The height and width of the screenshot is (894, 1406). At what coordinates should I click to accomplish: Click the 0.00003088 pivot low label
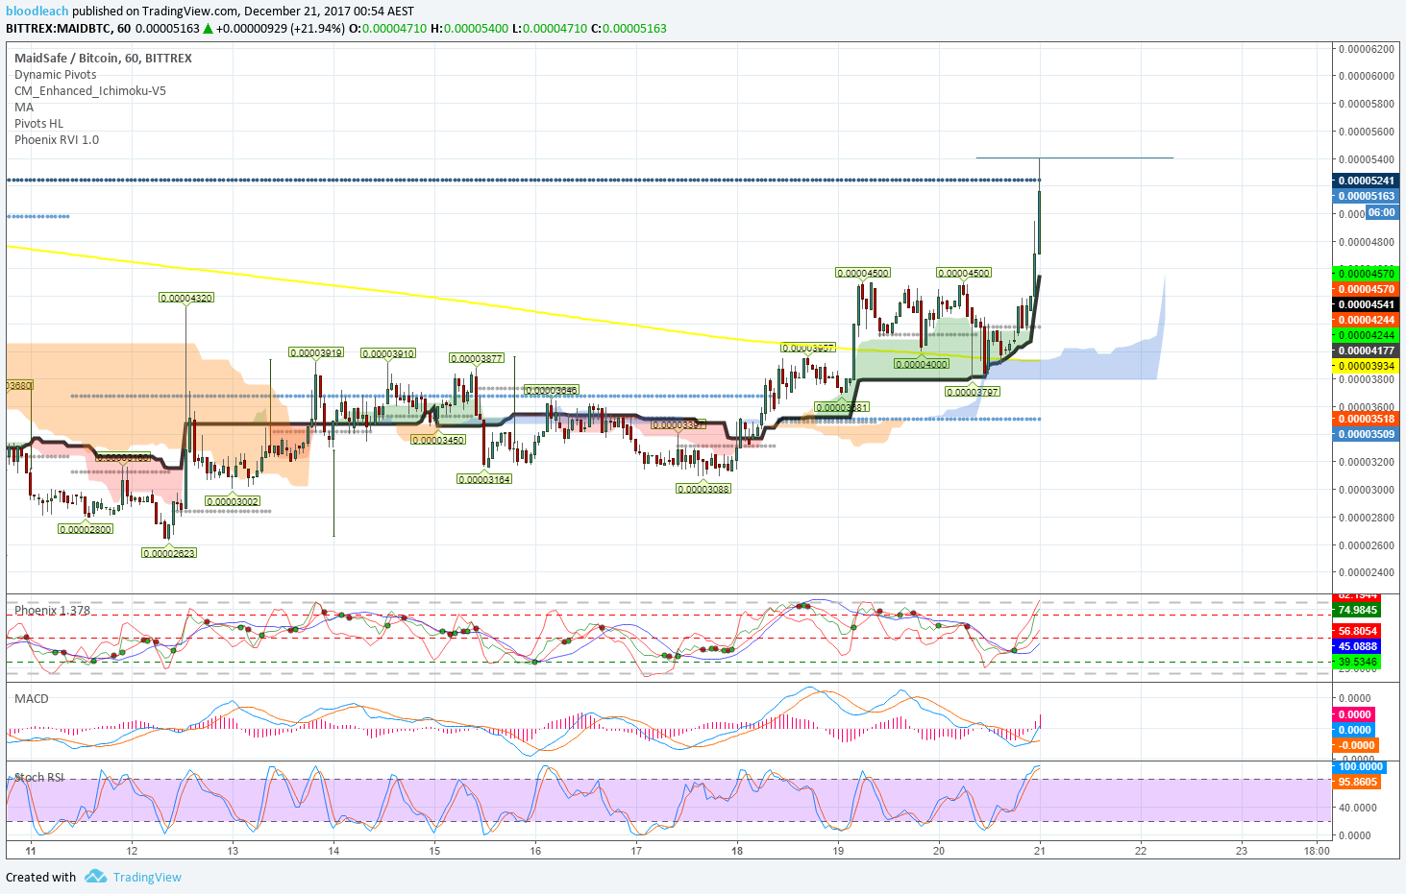click(703, 489)
